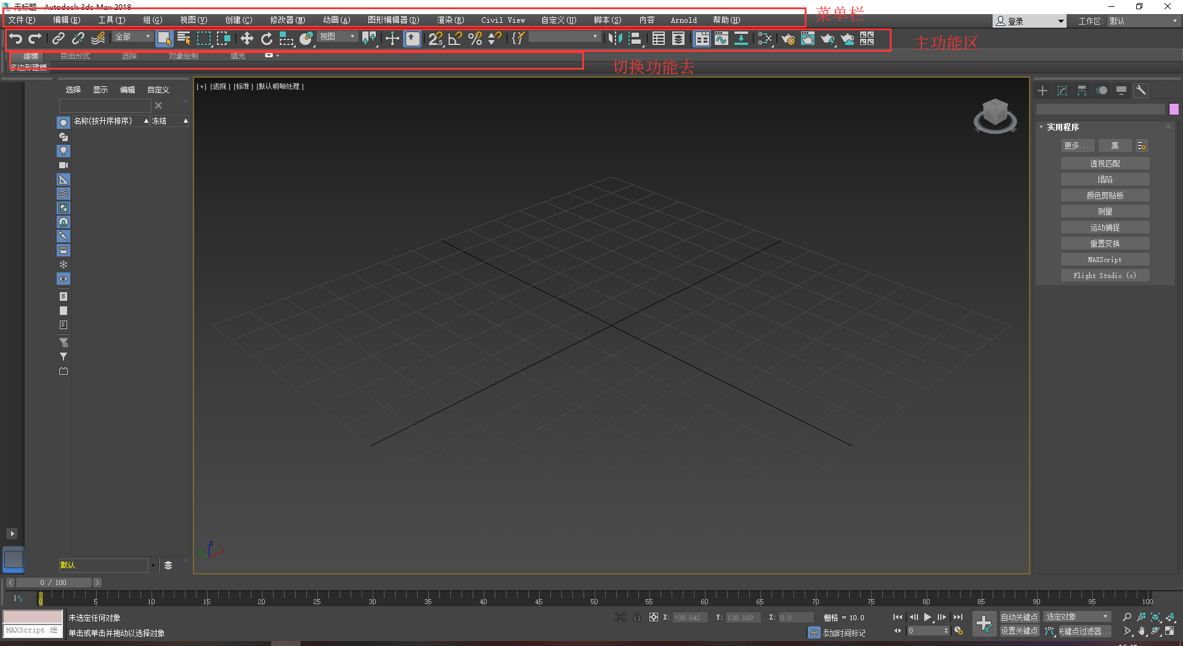
Task: Click the 测量 utility button
Action: point(1105,211)
